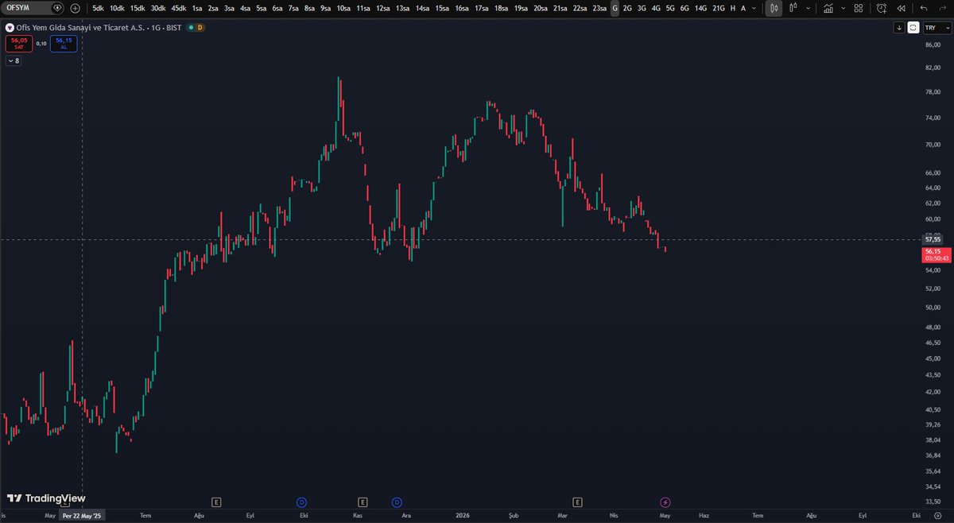
Task: Click the pink lightning event marker near May
Action: [x=665, y=502]
